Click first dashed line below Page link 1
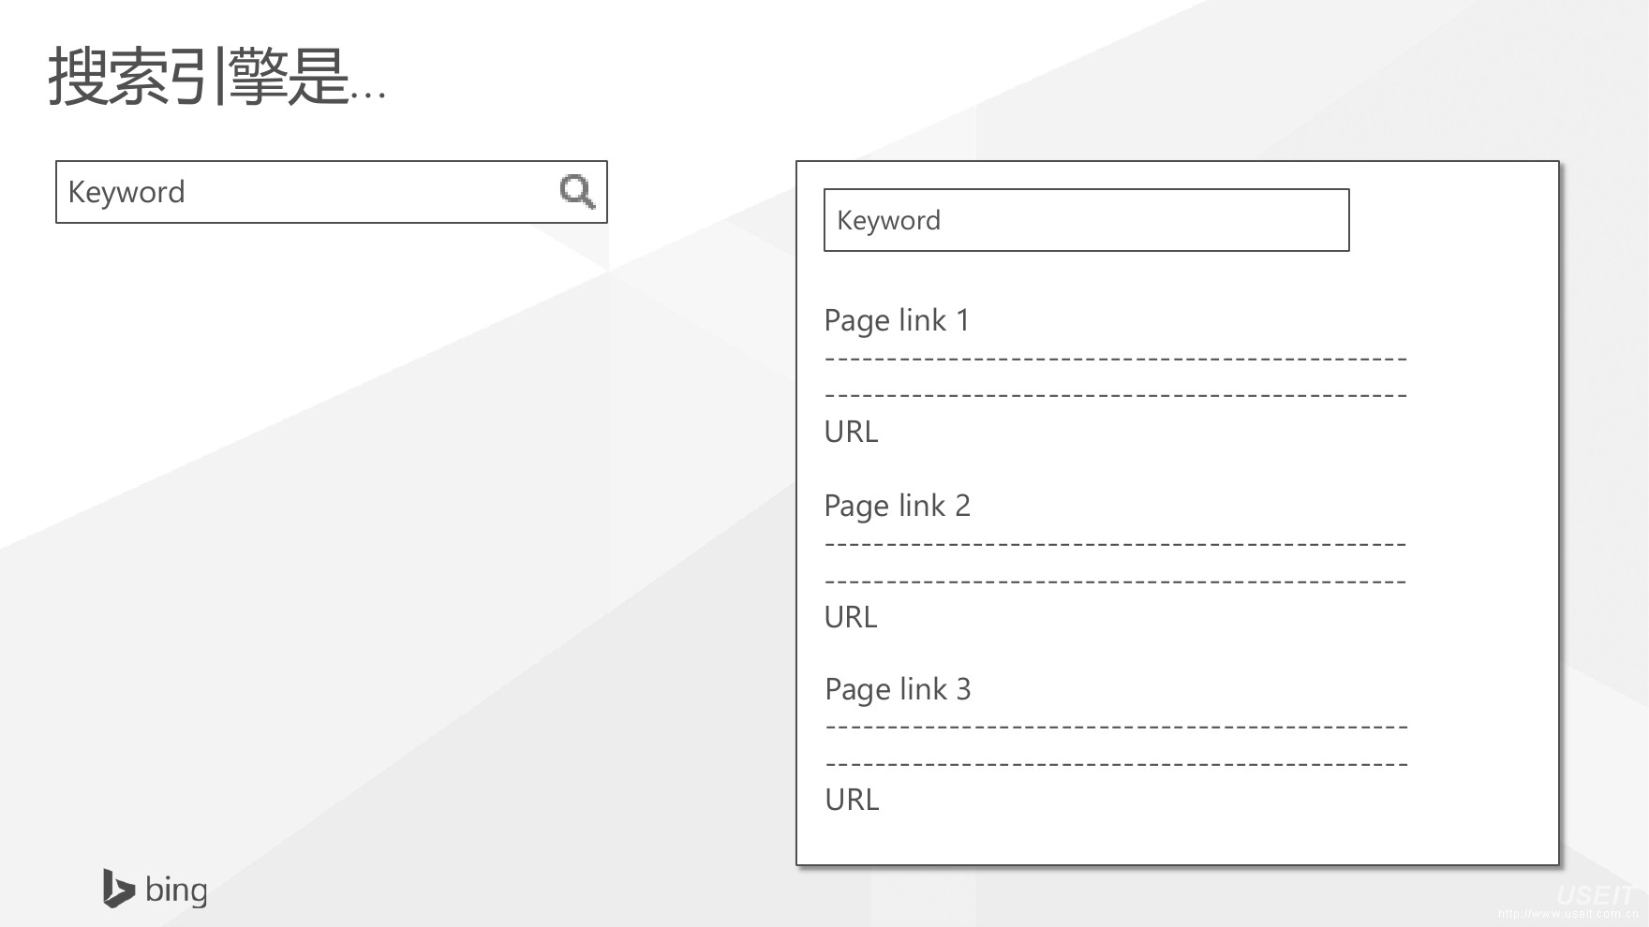The image size is (1649, 927). (1115, 360)
